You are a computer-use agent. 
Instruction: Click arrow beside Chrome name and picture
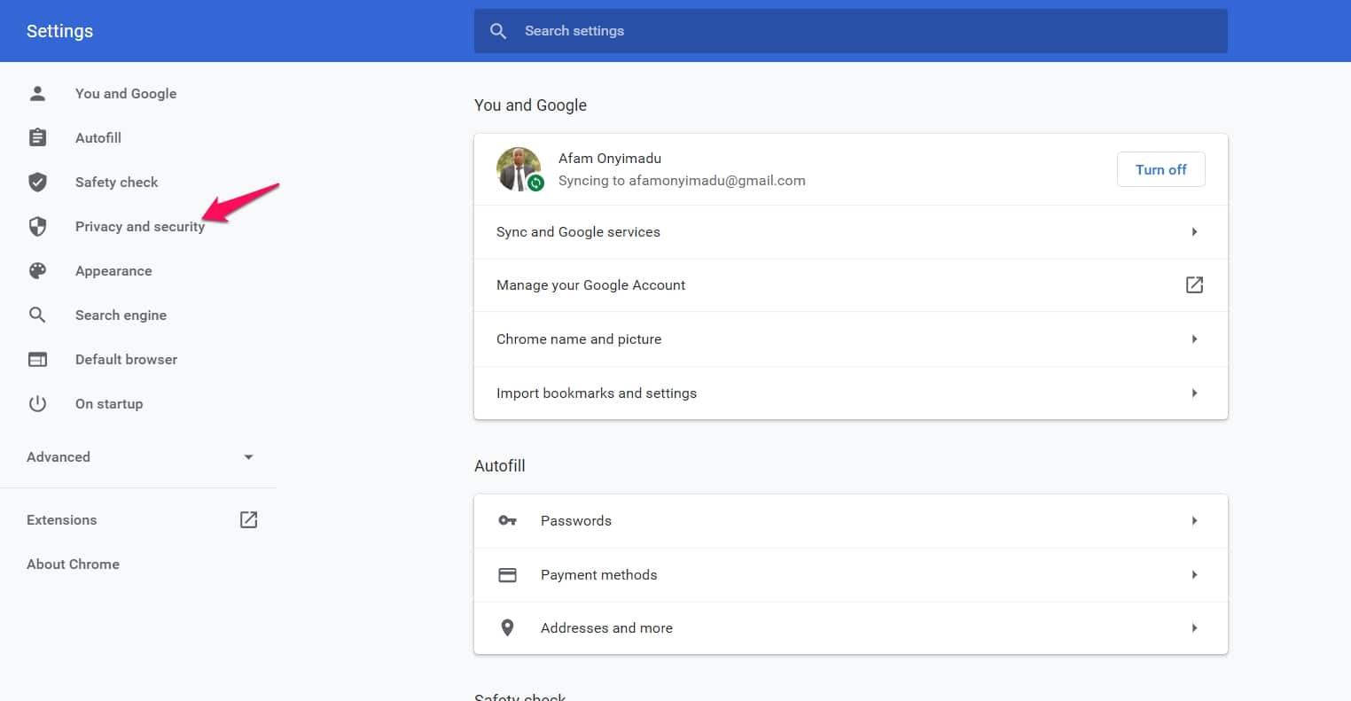(x=1194, y=339)
